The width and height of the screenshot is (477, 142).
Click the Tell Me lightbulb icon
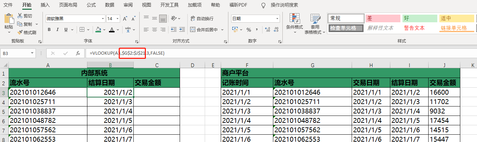pyautogui.click(x=264, y=5)
